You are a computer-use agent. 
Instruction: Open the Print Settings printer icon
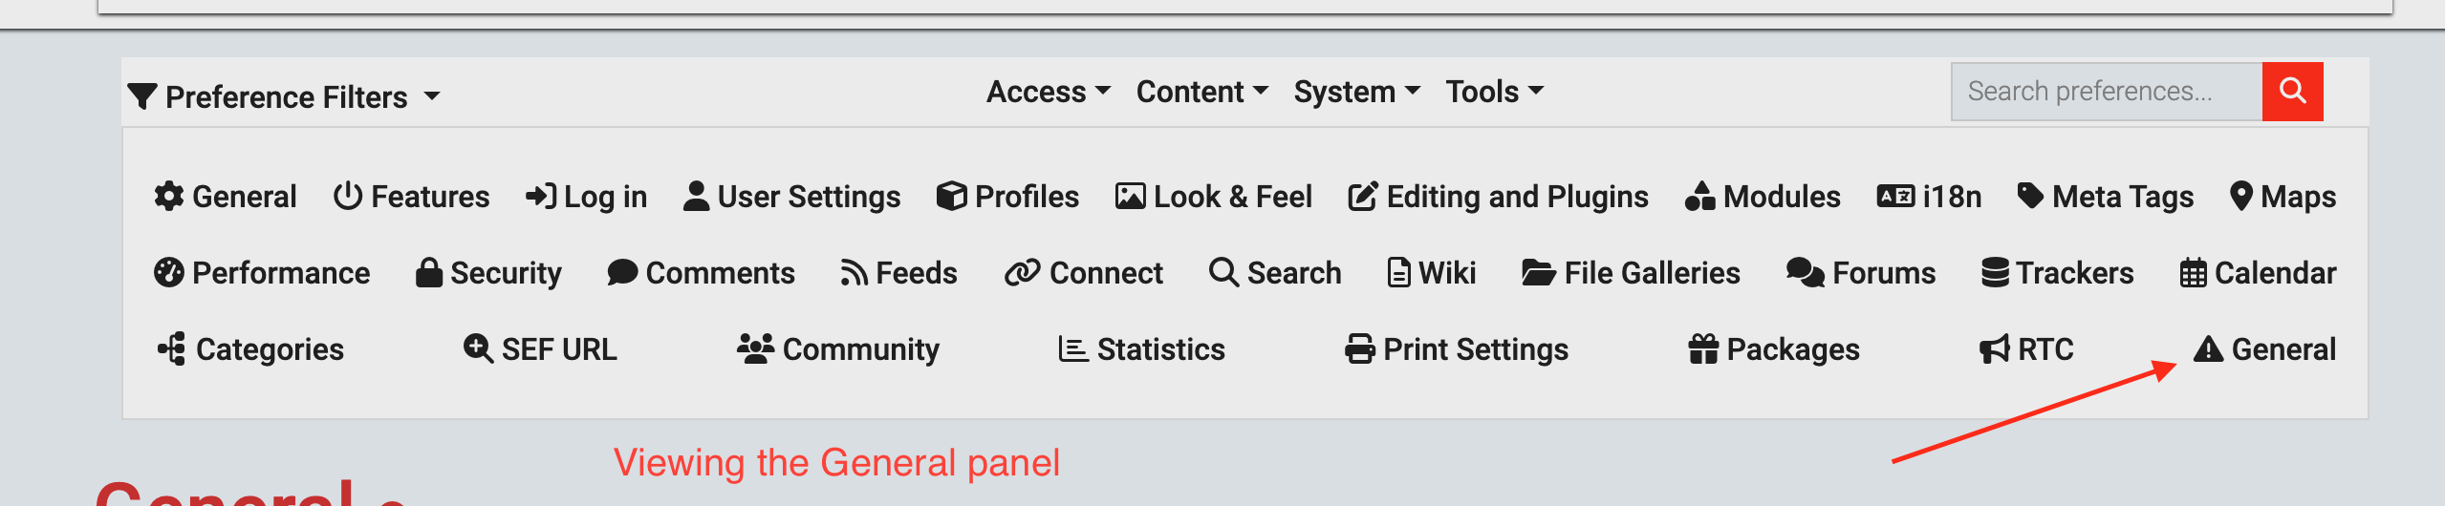[x=1359, y=348]
